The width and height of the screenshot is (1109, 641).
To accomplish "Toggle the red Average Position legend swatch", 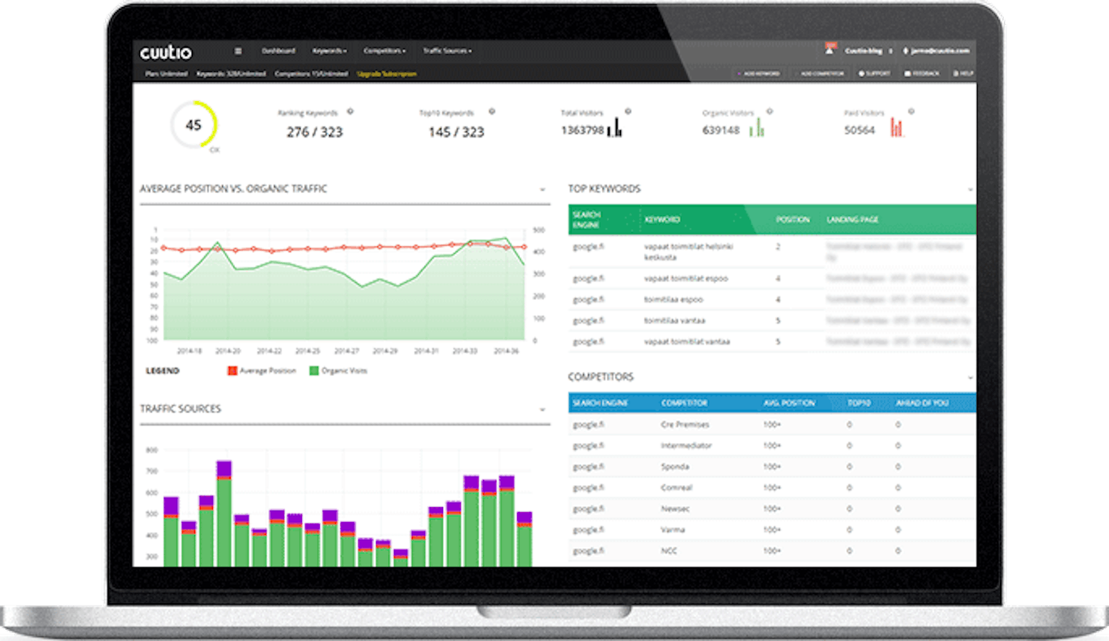I will [x=231, y=370].
